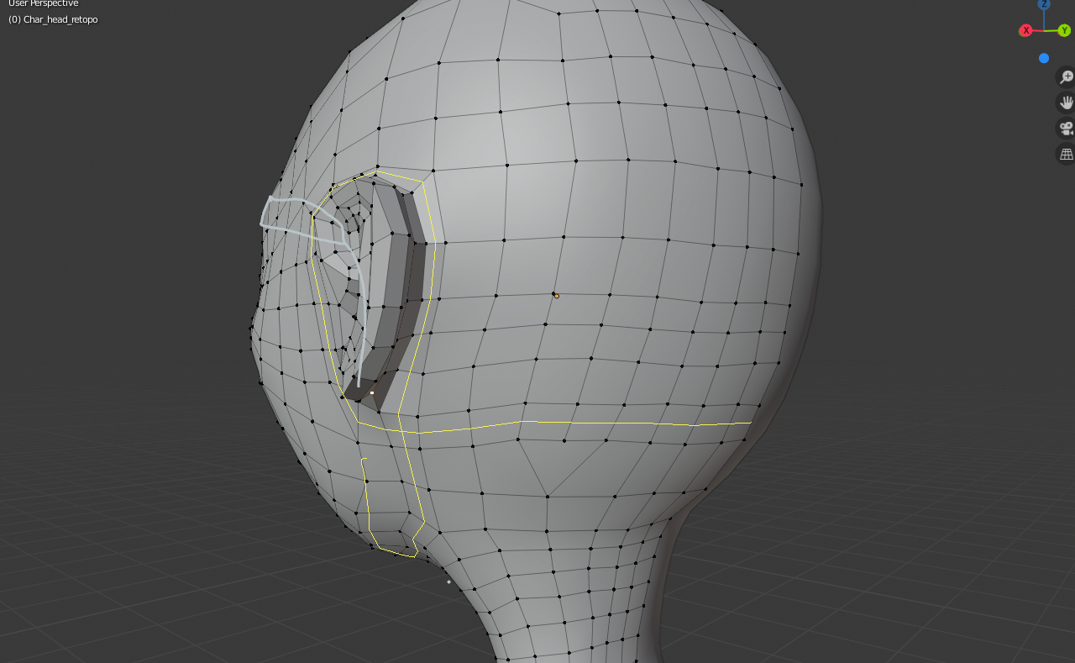This screenshot has width=1075, height=663.
Task: Click the Char_head_retopo breadcrumb text
Action: 53,18
